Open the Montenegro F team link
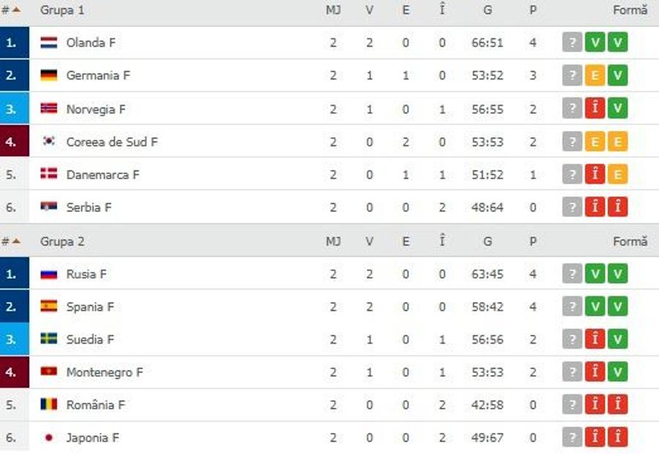659x454 pixels. click(x=105, y=372)
